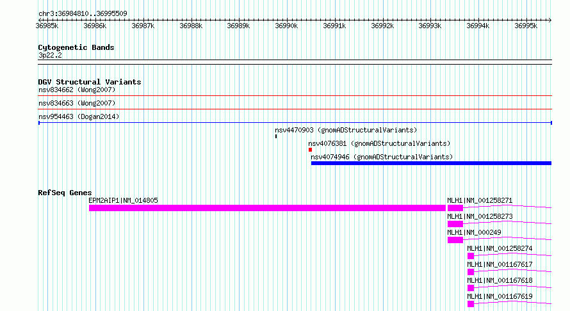Open the MLH1|NM_000249 transcript label
570x311 pixels.
(474, 232)
